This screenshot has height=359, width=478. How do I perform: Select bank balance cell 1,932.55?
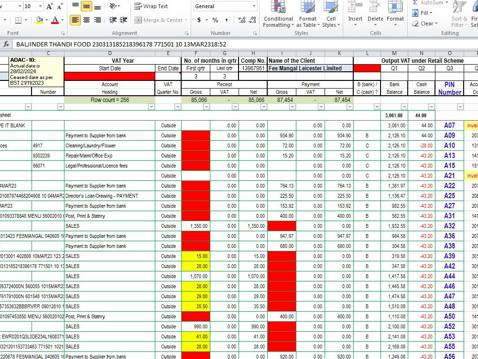pyautogui.click(x=394, y=226)
